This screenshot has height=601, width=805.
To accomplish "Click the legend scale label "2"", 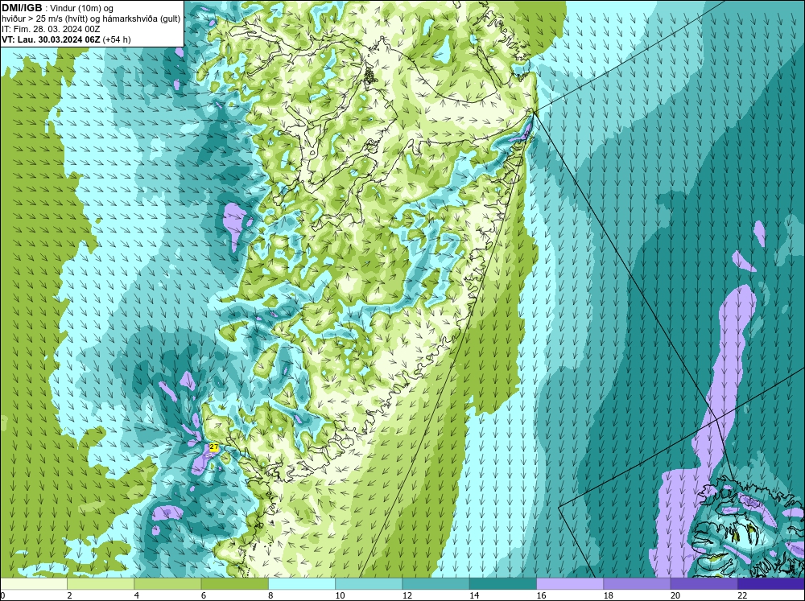I will point(69,595).
